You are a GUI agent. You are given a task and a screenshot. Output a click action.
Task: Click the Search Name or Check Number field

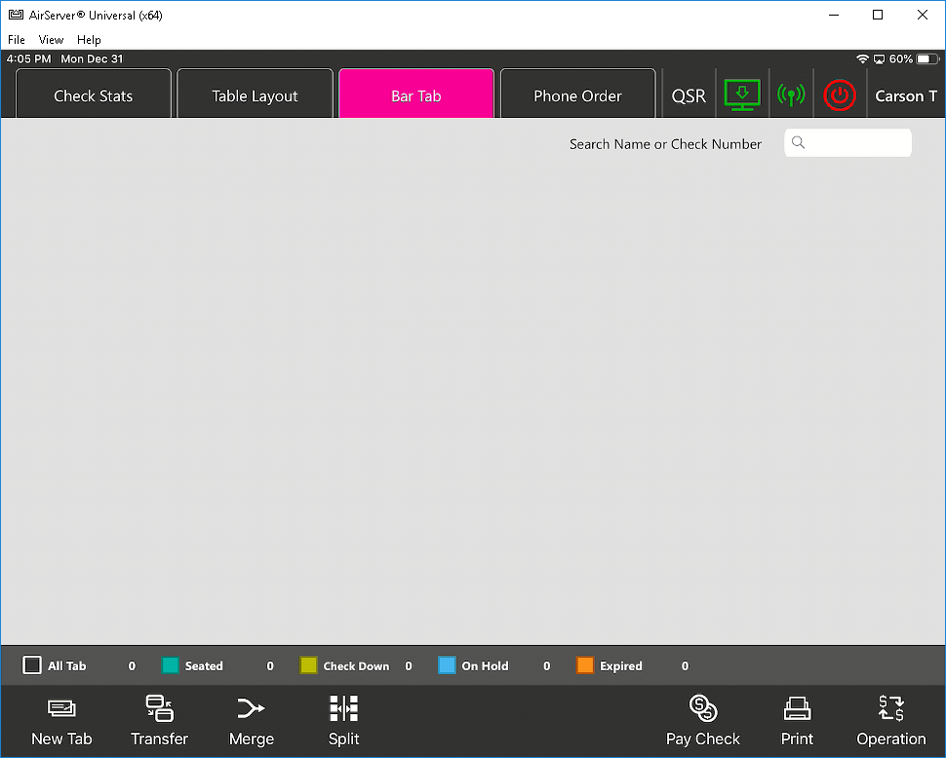coord(847,143)
